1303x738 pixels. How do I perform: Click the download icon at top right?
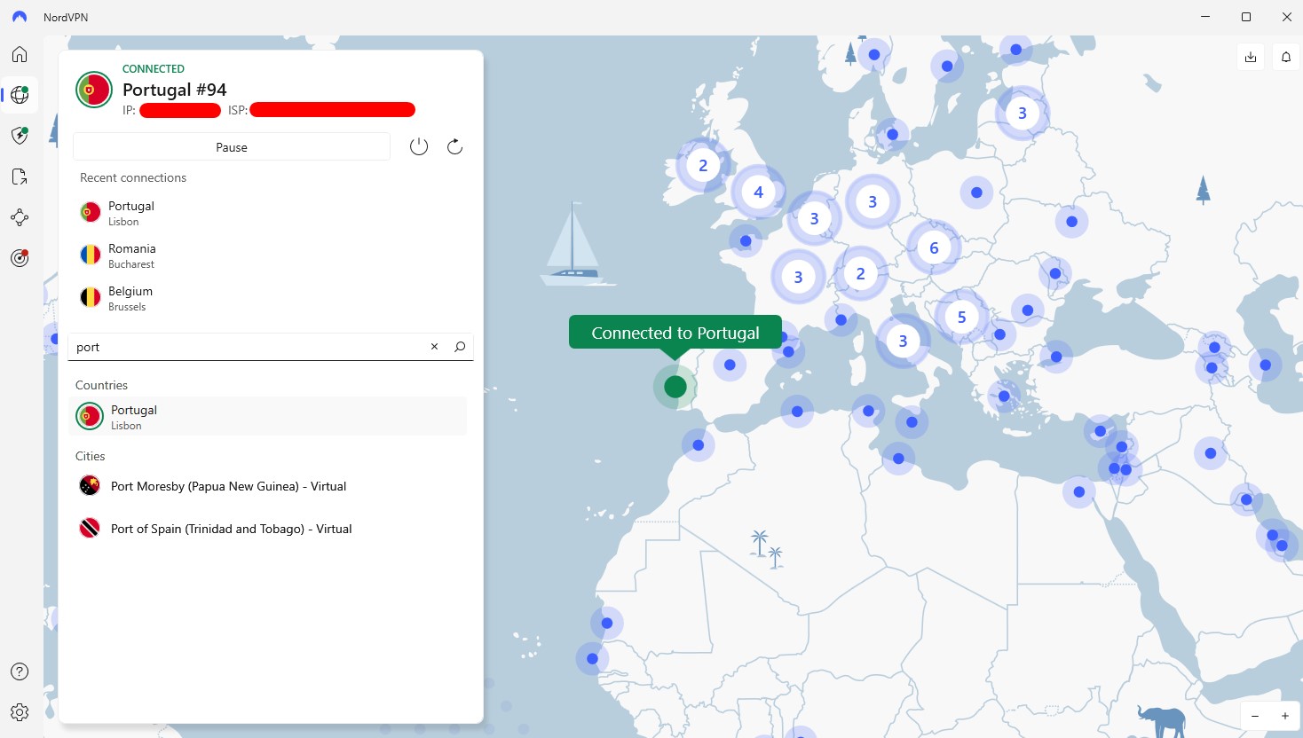(x=1251, y=57)
